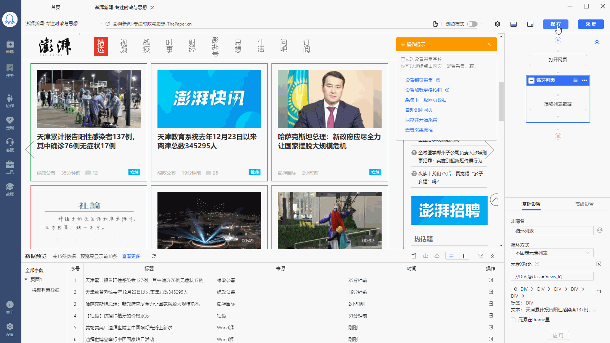Collapse the 循环列表 node with the minus button
Viewport: 610px width, 343px height.
pos(531,80)
